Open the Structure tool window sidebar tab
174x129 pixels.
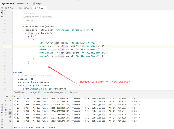coord(2,109)
